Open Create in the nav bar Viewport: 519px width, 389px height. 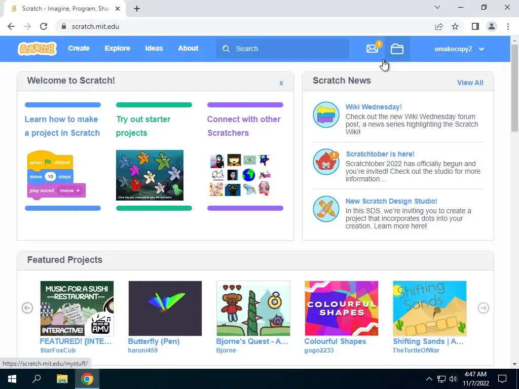coord(79,48)
